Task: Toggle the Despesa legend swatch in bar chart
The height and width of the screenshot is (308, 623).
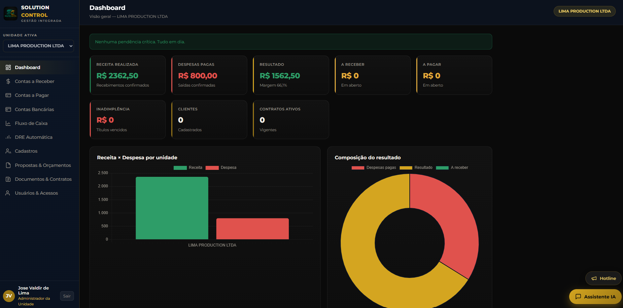Action: 212,168
